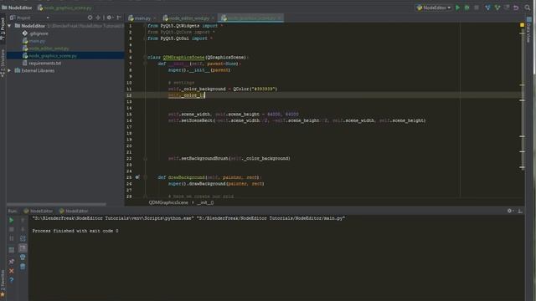Click the pause output icon in Run panel

(11, 238)
